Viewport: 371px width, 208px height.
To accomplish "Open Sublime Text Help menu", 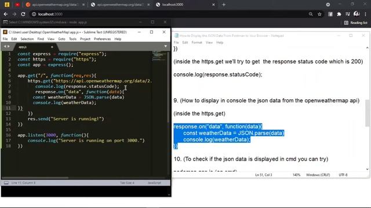I will click(118, 39).
